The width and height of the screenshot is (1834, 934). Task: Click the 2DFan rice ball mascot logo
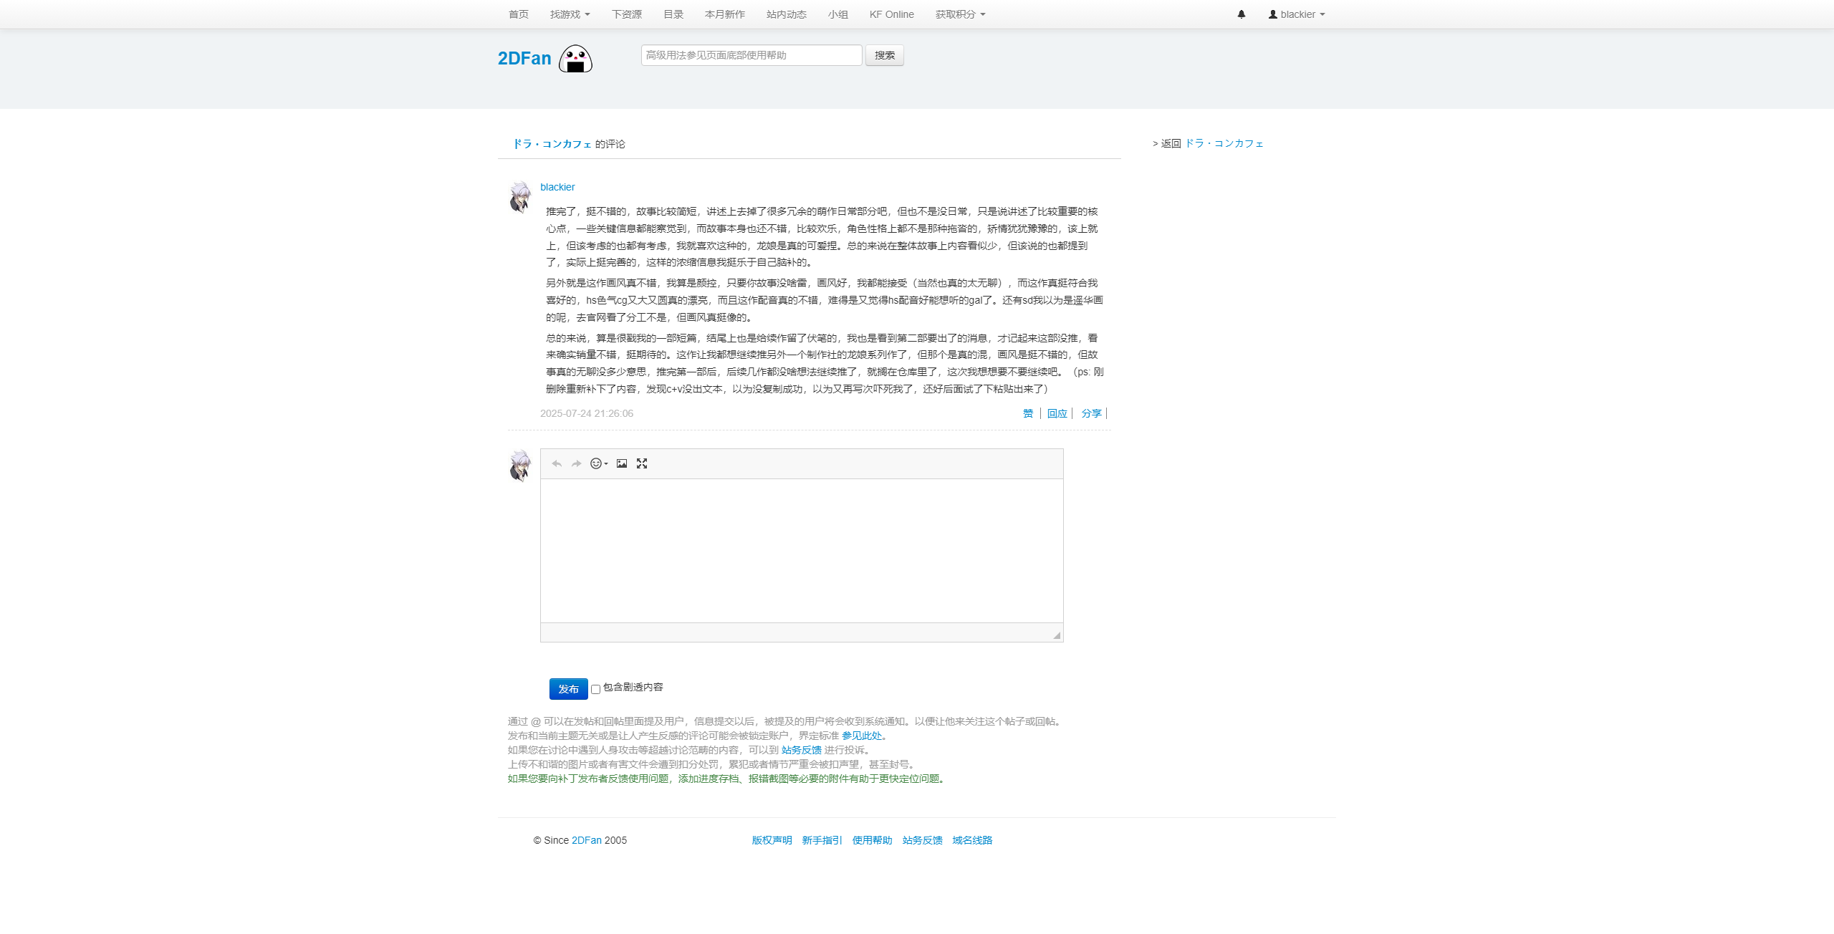point(575,59)
